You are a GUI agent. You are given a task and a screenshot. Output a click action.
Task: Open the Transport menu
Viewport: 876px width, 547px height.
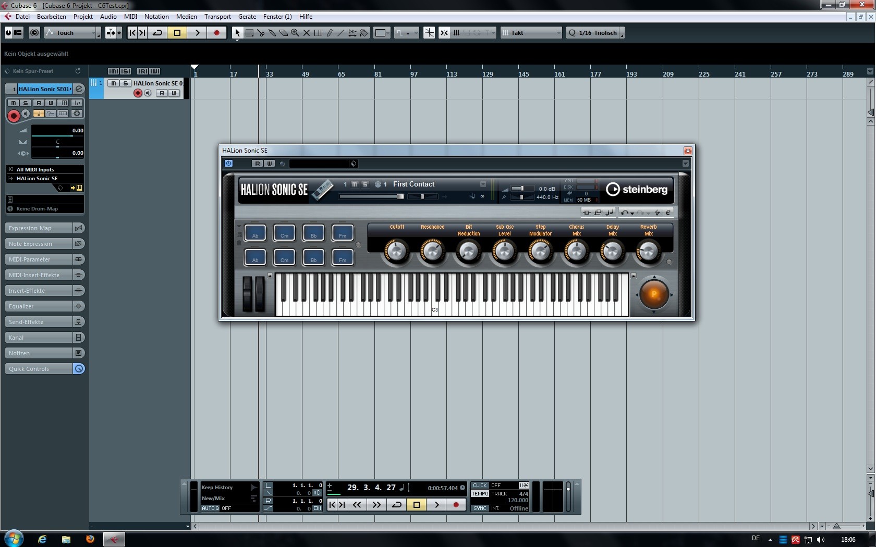[x=217, y=17]
